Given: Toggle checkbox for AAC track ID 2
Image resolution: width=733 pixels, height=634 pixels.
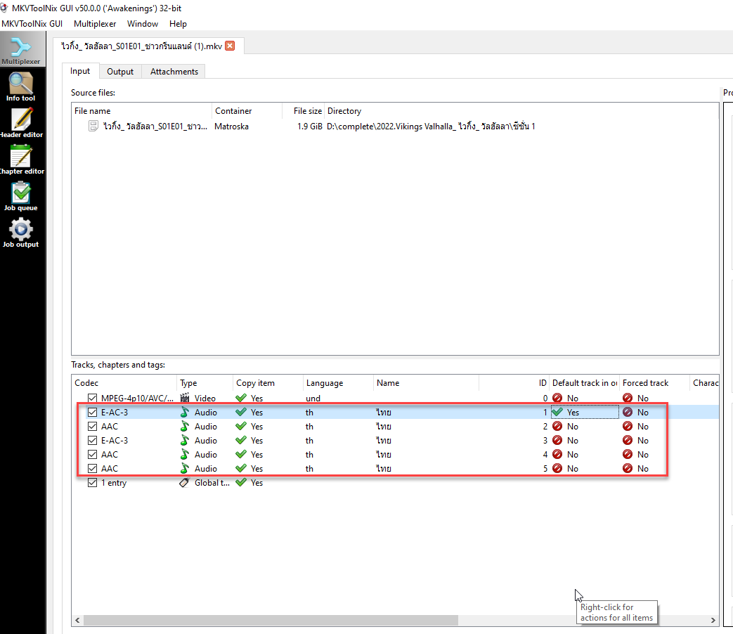Looking at the screenshot, I should click(x=93, y=427).
